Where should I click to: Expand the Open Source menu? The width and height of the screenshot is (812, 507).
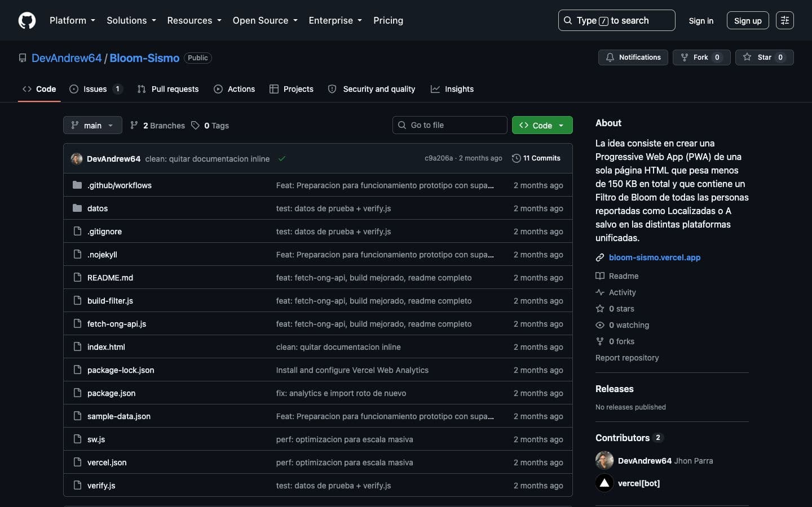(x=265, y=20)
